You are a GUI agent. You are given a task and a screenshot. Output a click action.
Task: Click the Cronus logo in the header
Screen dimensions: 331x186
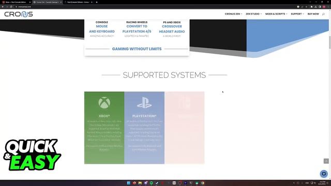(19, 14)
